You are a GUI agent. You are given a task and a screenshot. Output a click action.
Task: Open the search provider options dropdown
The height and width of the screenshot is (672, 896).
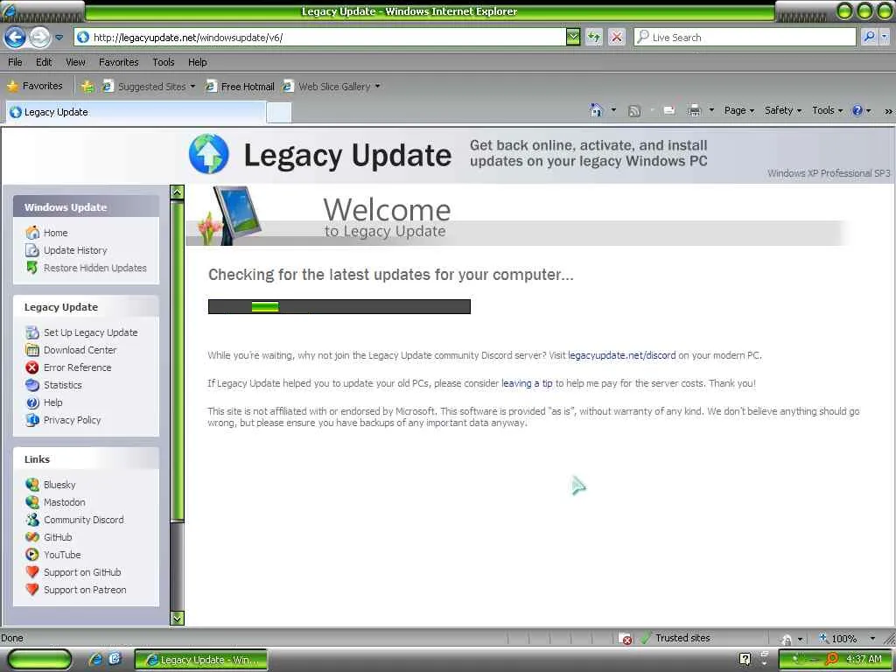pos(884,37)
